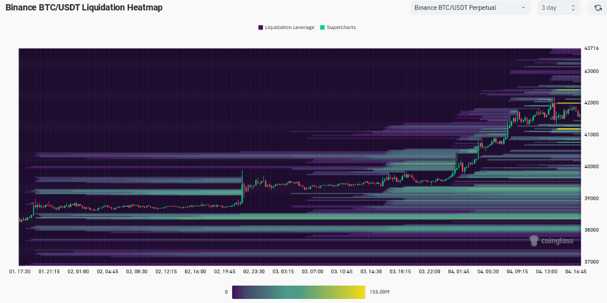Click the green Supercharts legend swatch
Viewport: 607px width, 303px height.
pos(322,27)
